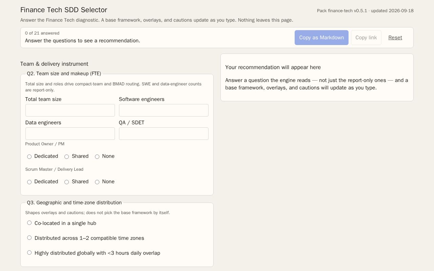This screenshot has width=434, height=271.
Task: Select Highly distributed globally option
Action: point(29,253)
